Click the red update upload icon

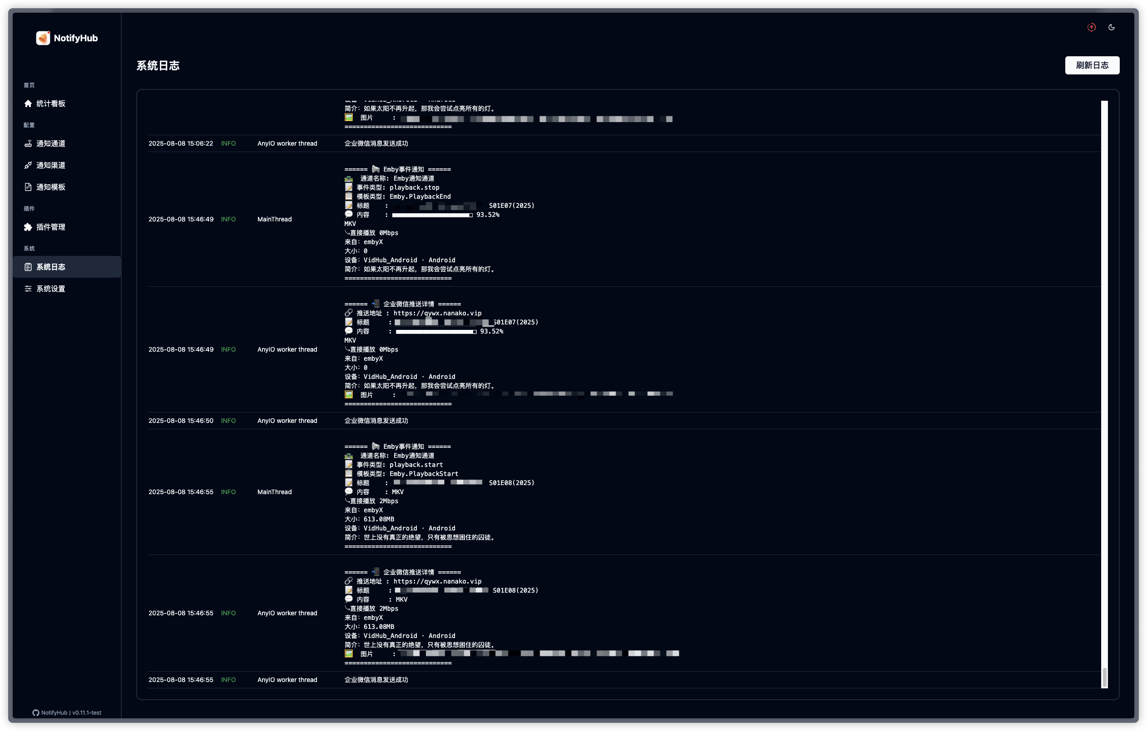tap(1091, 28)
